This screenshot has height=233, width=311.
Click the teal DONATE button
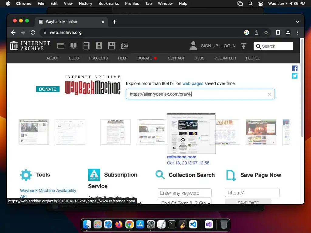pos(48,89)
